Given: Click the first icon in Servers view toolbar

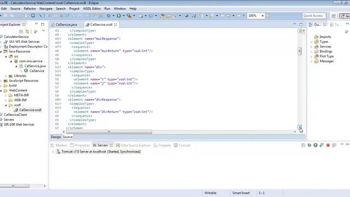Looking at the screenshot, I should 303,145.
